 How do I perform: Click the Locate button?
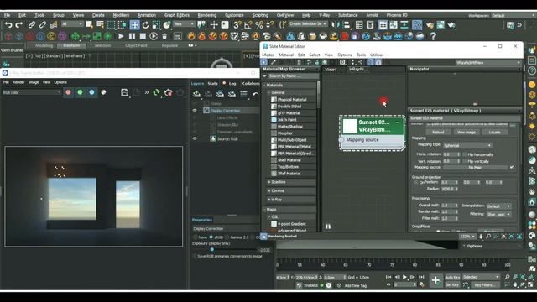(494, 132)
